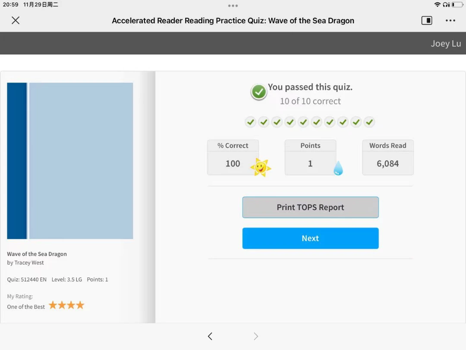The height and width of the screenshot is (350, 466).
Task: Click the tenth question checkmark
Action: click(x=369, y=122)
